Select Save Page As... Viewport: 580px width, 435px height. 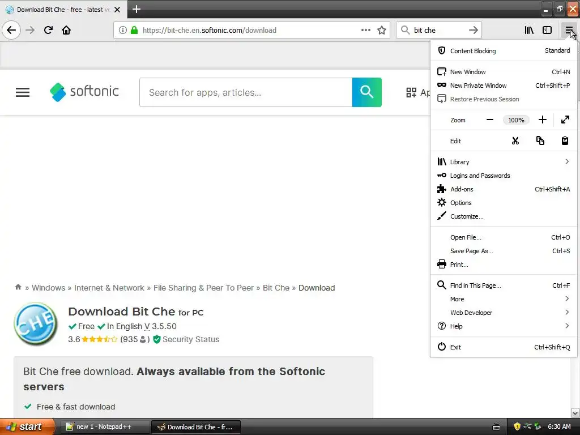coord(504,251)
